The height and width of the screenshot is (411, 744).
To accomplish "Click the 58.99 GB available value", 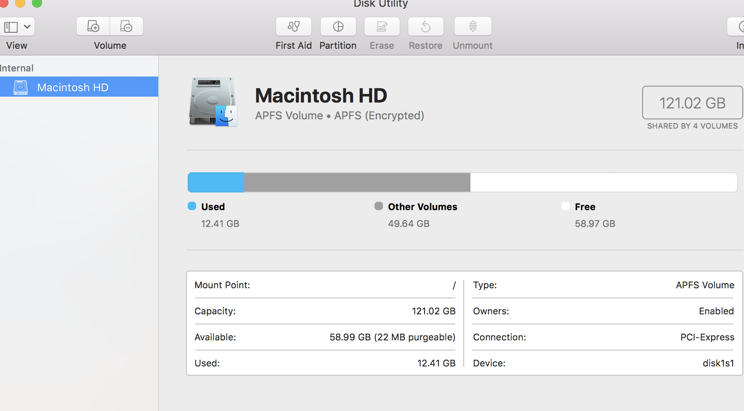I will 392,337.
